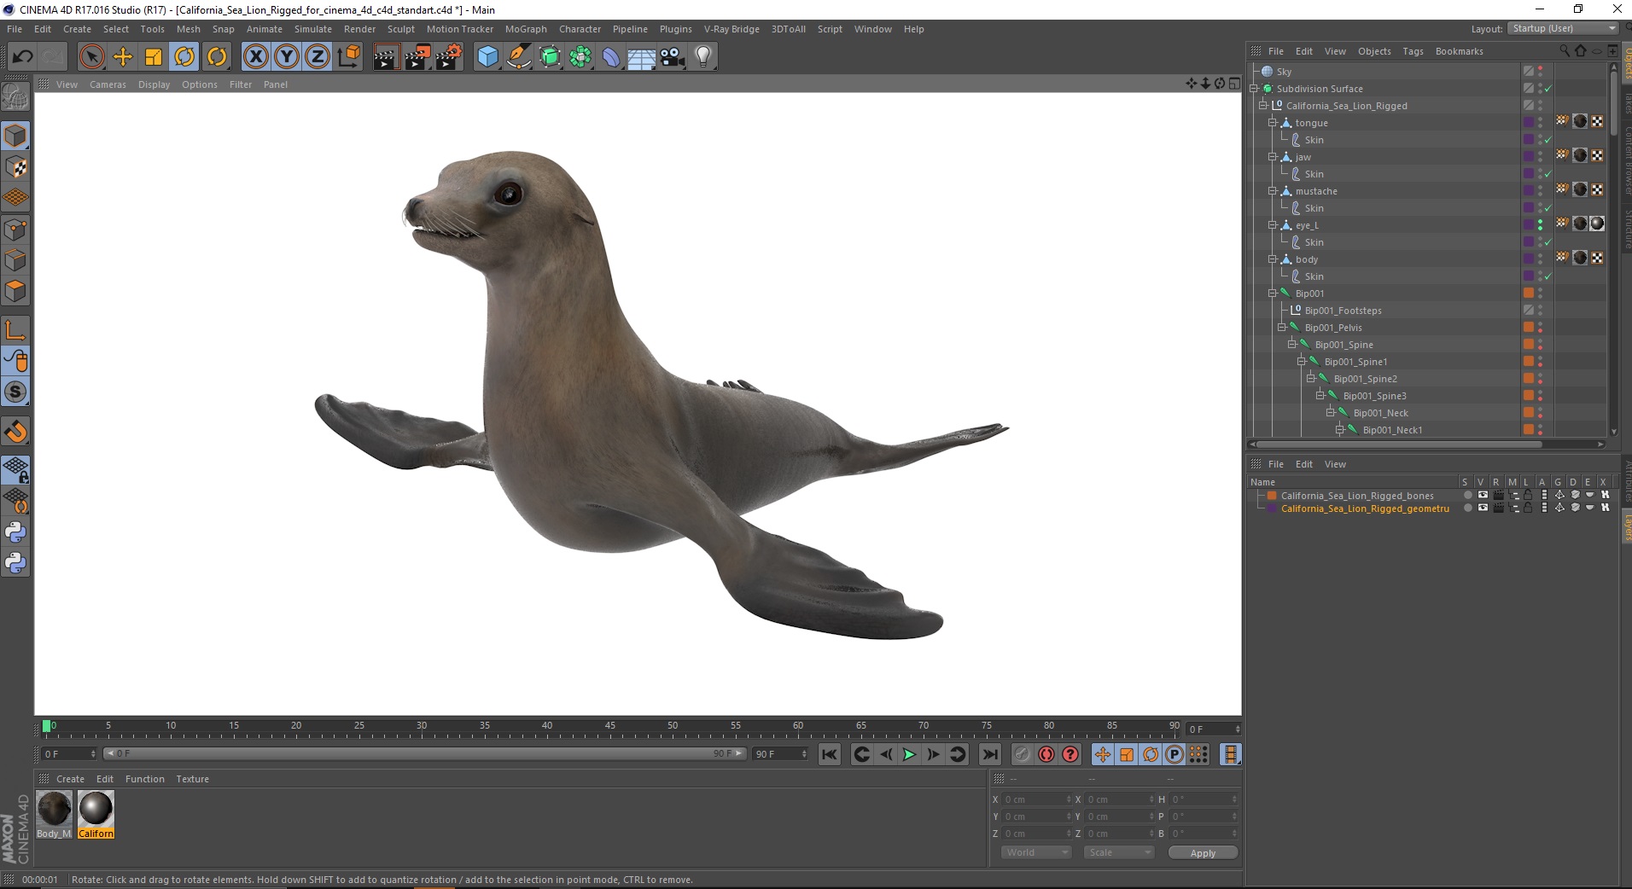Toggle autokeying record button
Viewport: 1632px width, 889px height.
coord(1046,754)
